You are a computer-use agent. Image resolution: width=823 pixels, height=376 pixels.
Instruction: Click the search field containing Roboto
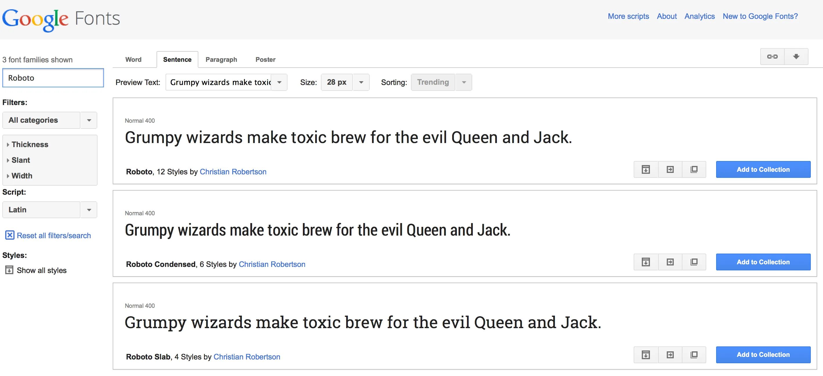tap(53, 78)
